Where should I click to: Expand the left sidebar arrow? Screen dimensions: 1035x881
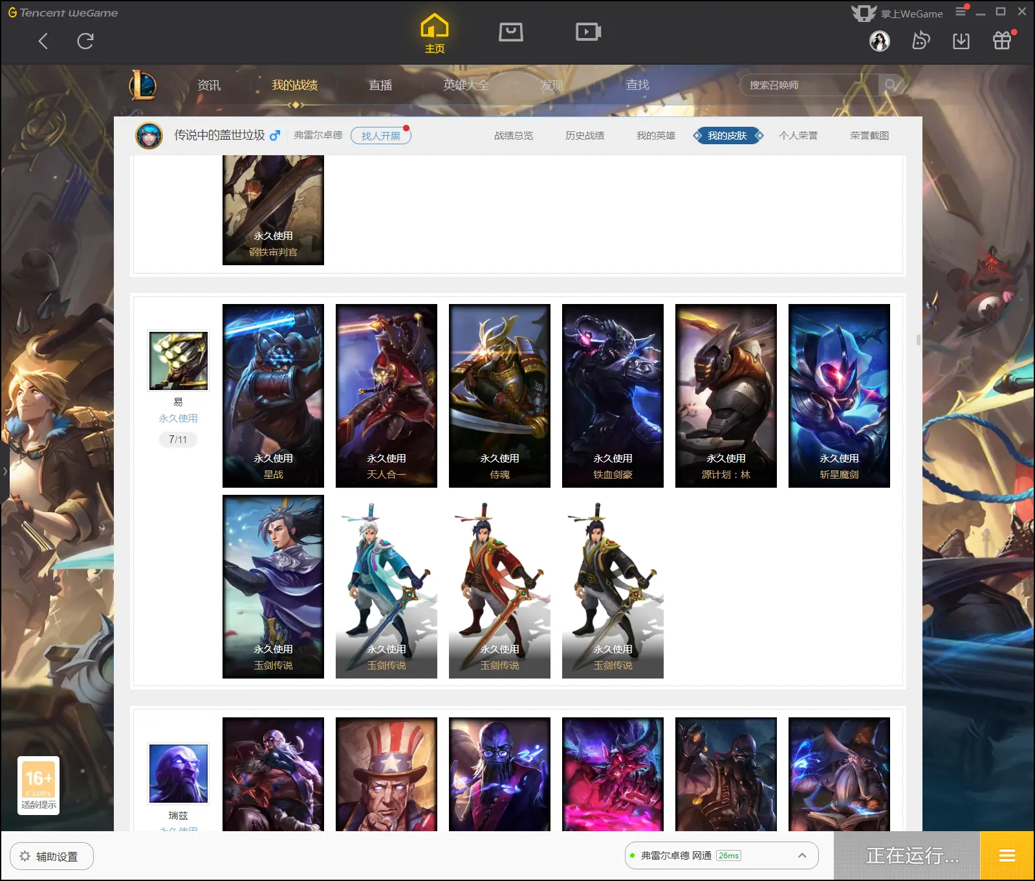click(x=5, y=471)
